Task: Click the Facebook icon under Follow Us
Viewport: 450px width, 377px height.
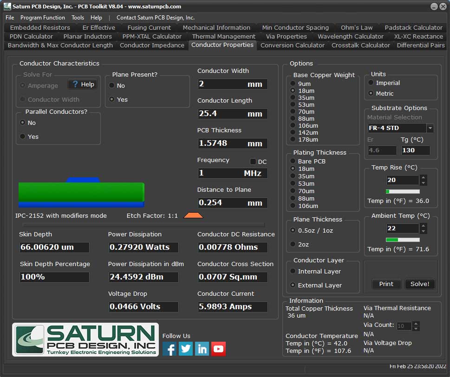Action: point(170,349)
